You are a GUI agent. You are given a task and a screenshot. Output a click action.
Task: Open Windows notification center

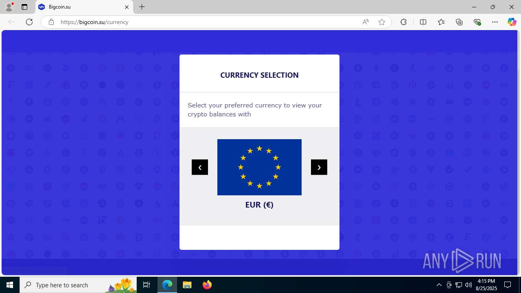508,285
